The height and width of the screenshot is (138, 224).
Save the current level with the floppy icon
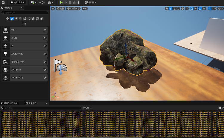point(3,2)
